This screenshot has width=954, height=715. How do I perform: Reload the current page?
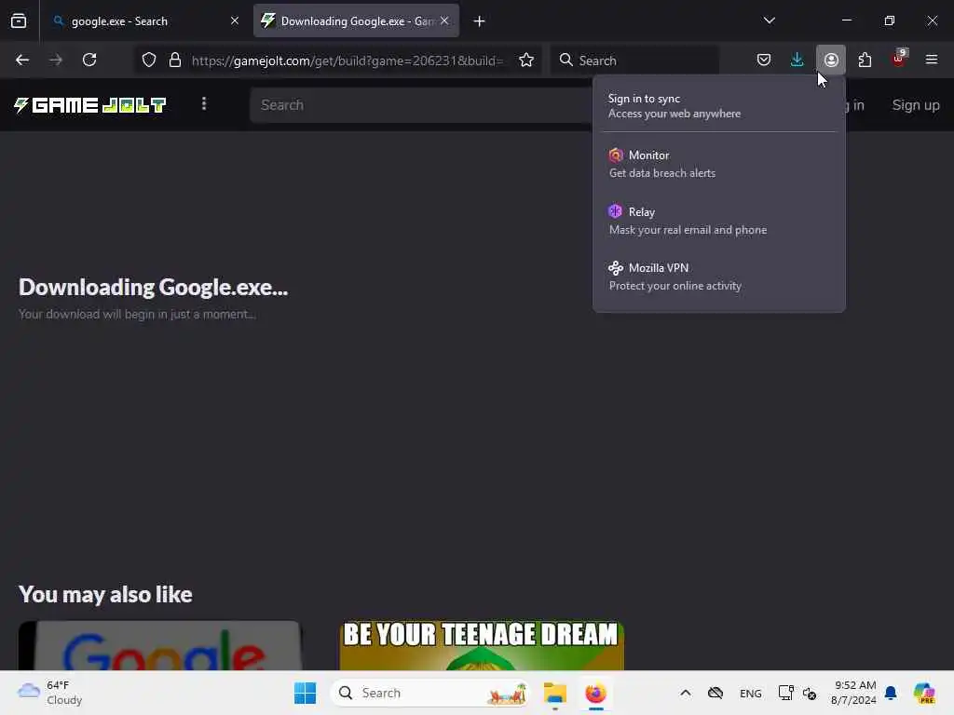click(89, 60)
